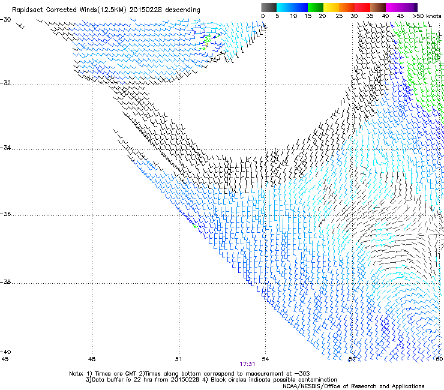Click the longitude label 54

[265, 359]
